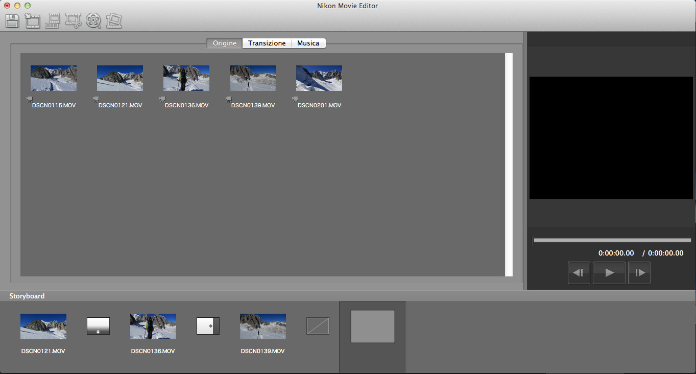
Task: Select the DSCN0121.MOV source thumbnail
Action: [x=120, y=78]
